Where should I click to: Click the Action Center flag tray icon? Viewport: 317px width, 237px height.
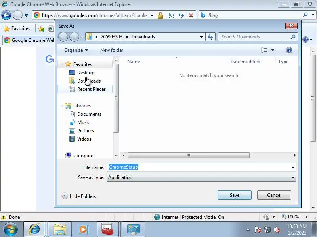click(258, 229)
